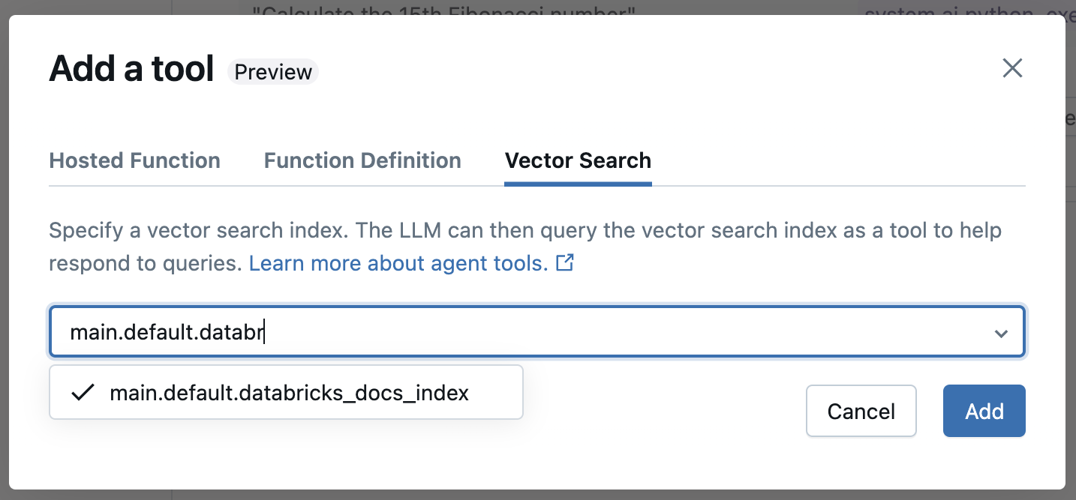Viewport: 1076px width, 500px height.
Task: Click the instruction text about vector search index
Action: (375, 230)
